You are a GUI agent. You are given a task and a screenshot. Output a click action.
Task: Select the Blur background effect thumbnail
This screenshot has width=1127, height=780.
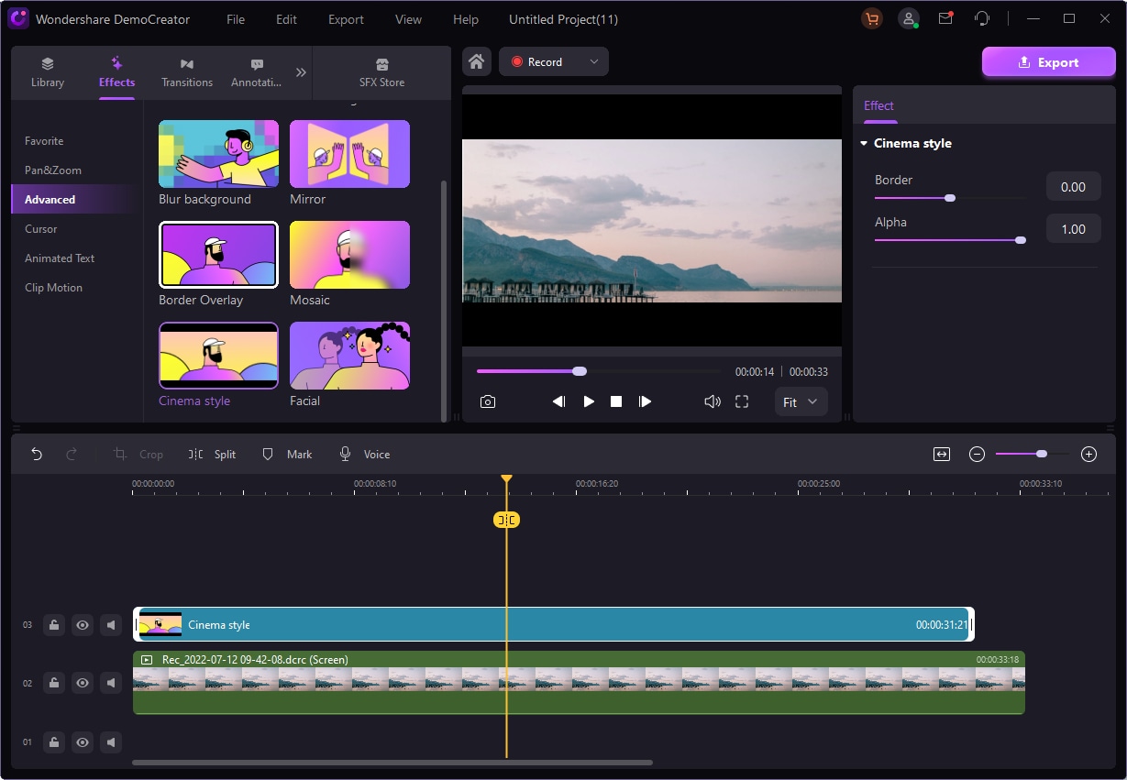point(218,154)
